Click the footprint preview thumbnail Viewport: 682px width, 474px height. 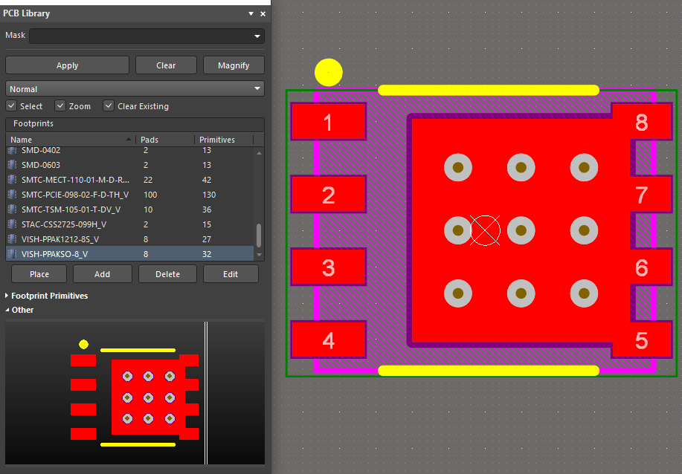click(x=135, y=393)
